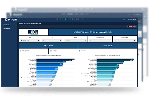Open the Date range selector
The height and width of the screenshot is (104, 154).
pos(30,41)
